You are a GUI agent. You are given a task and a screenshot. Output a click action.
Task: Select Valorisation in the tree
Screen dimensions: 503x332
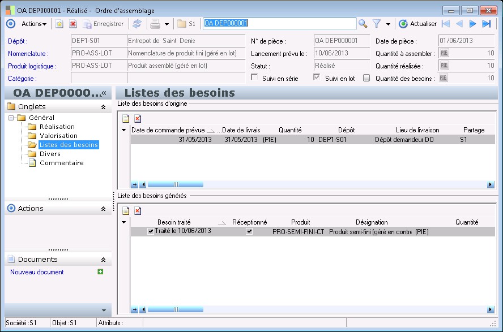click(58, 136)
